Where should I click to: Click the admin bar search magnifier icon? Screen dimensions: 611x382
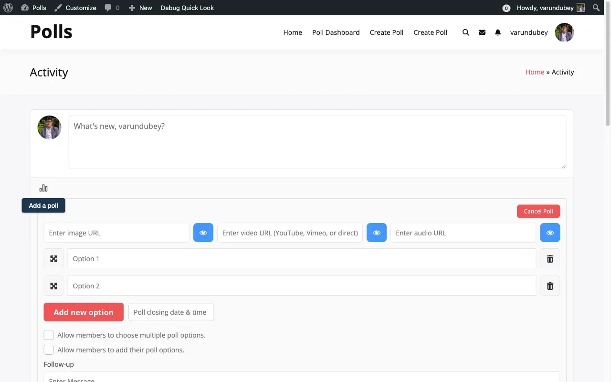pyautogui.click(x=596, y=8)
